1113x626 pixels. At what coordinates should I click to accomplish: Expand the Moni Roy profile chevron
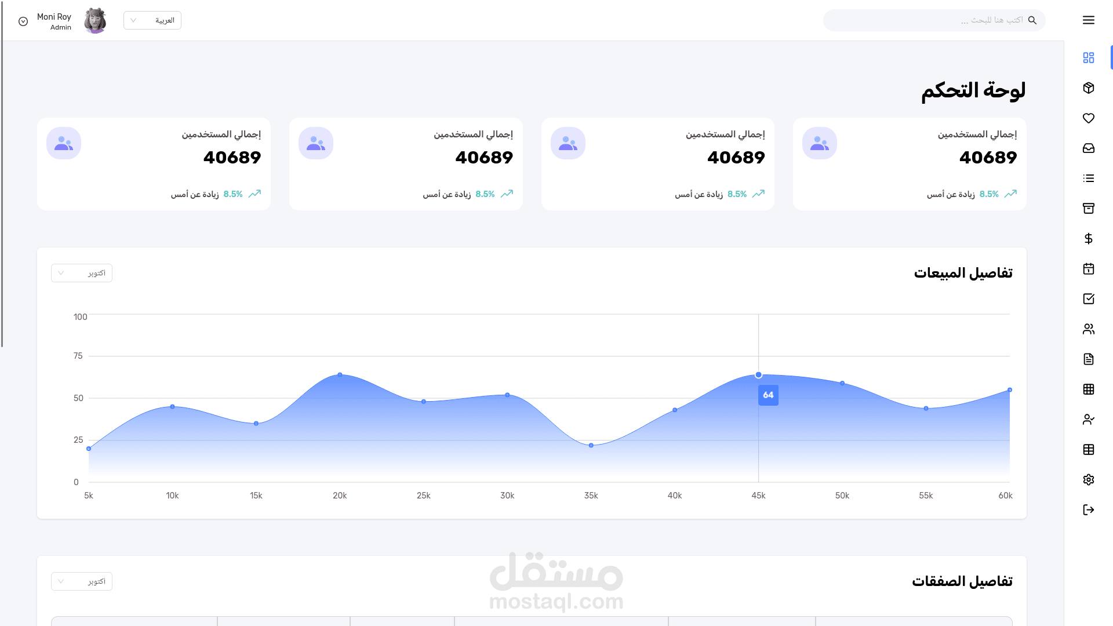[x=23, y=21]
